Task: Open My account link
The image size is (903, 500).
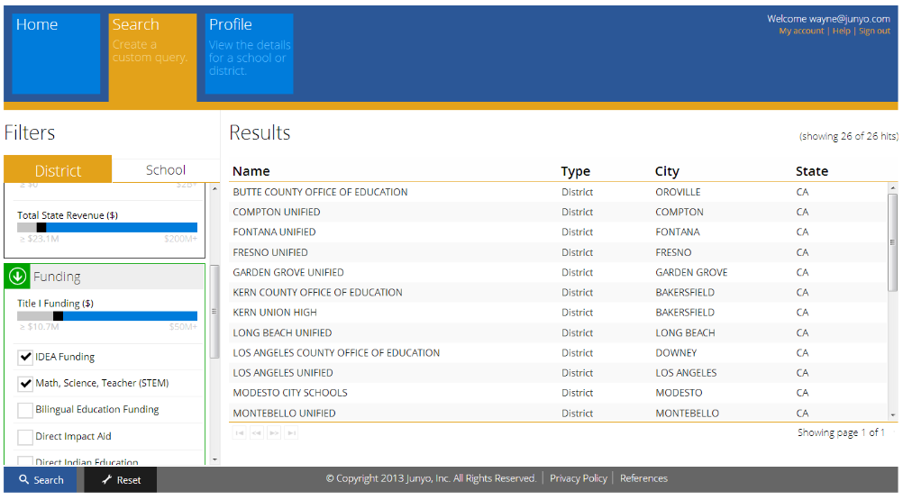Action: coord(801,31)
